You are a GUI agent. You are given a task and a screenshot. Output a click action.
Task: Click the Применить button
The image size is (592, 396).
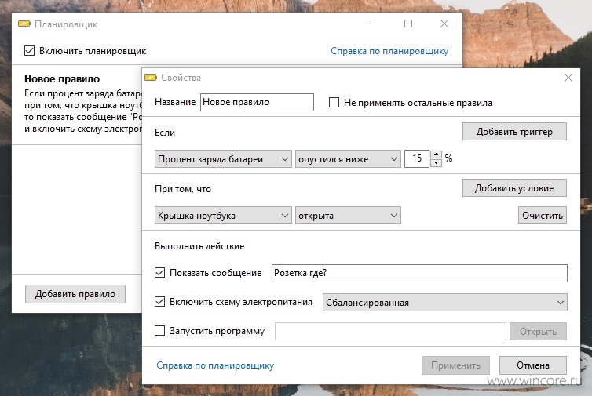455,365
